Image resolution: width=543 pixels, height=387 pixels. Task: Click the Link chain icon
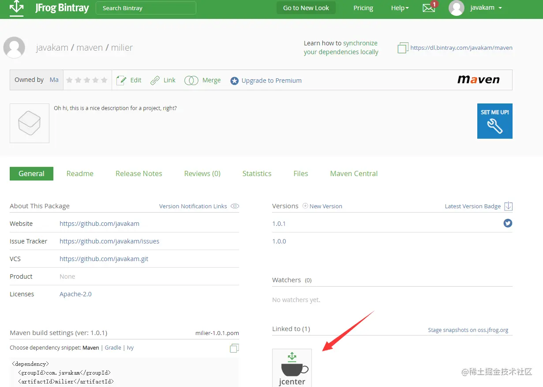(x=155, y=80)
